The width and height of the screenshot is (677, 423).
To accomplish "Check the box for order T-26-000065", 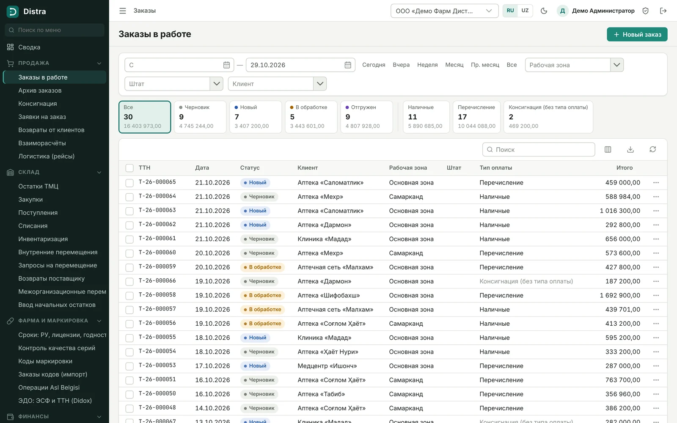I will click(x=129, y=183).
